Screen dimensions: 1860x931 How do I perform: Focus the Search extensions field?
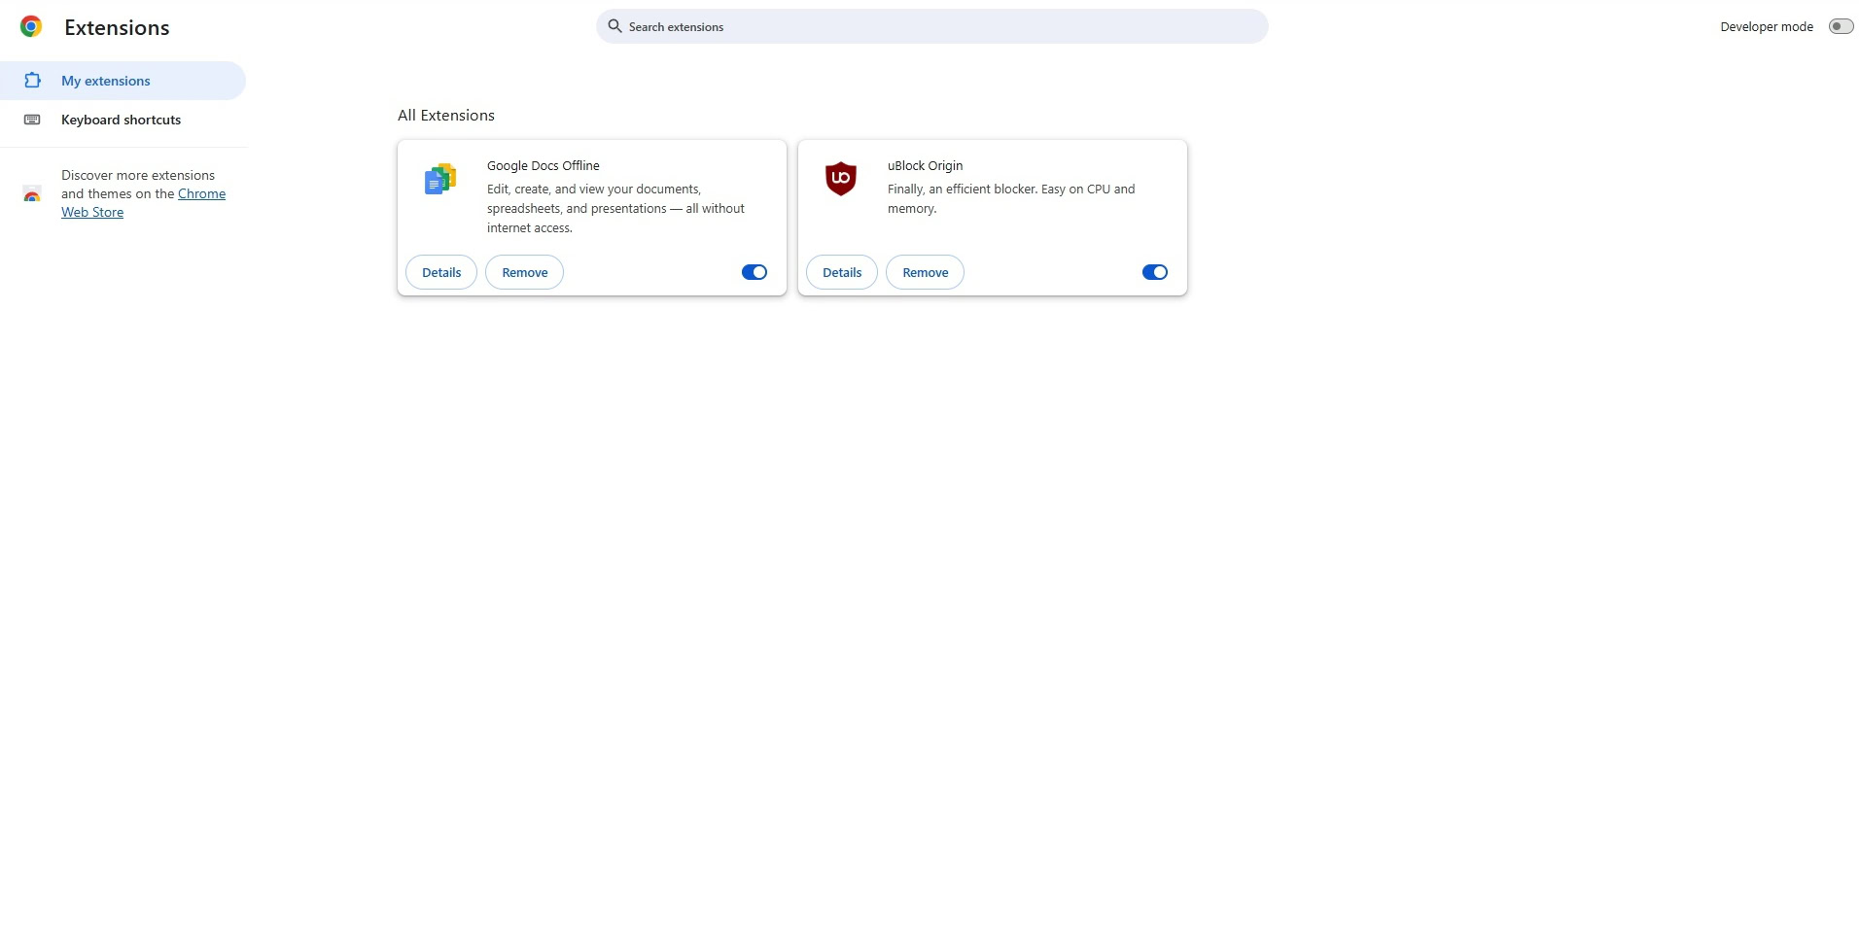932,26
